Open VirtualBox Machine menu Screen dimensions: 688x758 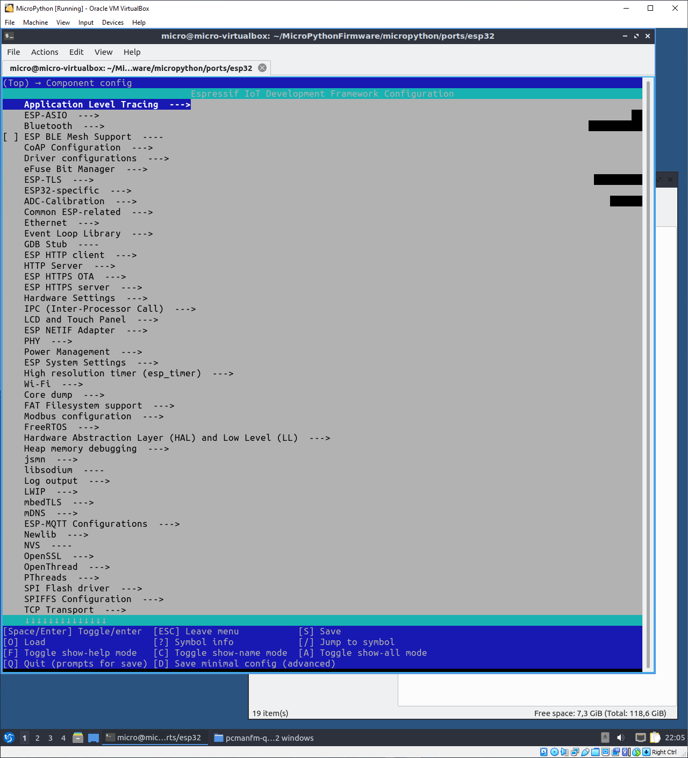35,23
